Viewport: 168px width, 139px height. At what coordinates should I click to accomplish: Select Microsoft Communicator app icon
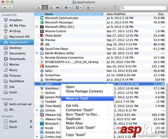pyautogui.click(x=42, y=18)
